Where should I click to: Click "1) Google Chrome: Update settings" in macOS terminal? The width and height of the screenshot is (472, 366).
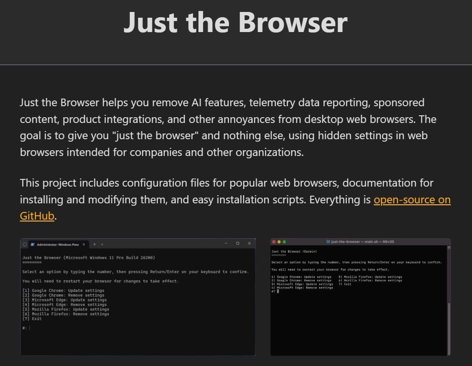301,277
